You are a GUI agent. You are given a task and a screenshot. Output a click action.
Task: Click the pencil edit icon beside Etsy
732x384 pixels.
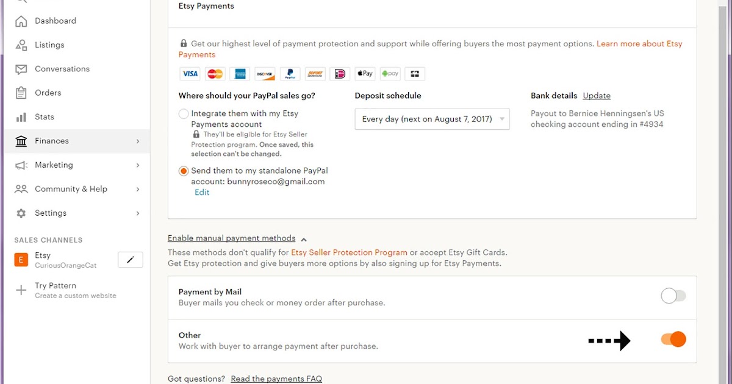click(x=130, y=260)
